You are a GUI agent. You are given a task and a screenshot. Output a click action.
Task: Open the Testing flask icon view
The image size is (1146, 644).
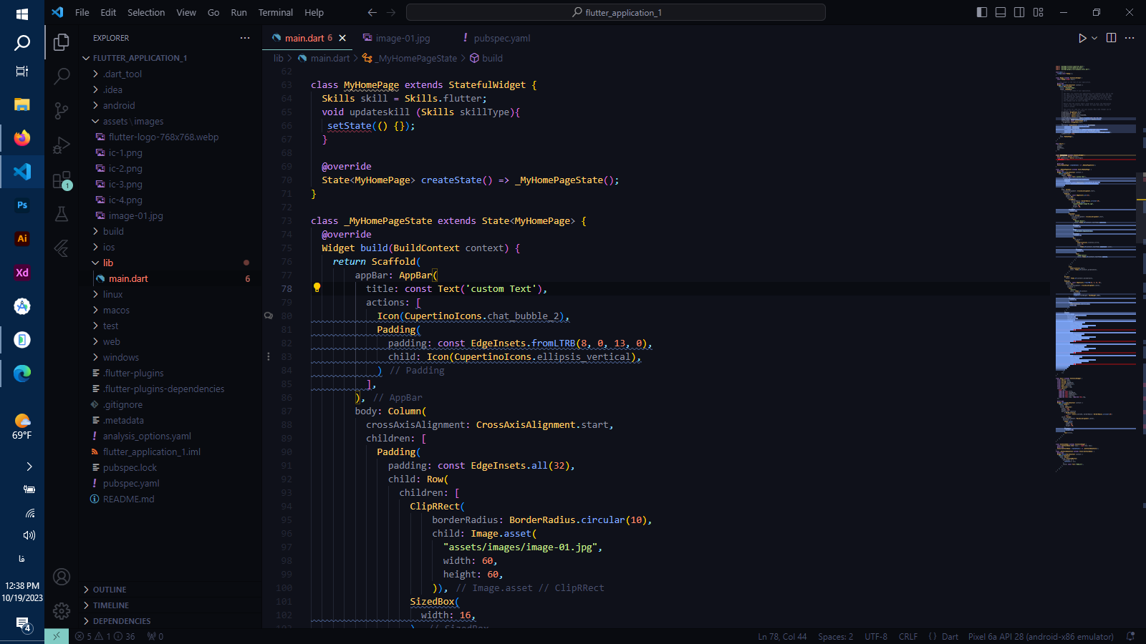(62, 213)
